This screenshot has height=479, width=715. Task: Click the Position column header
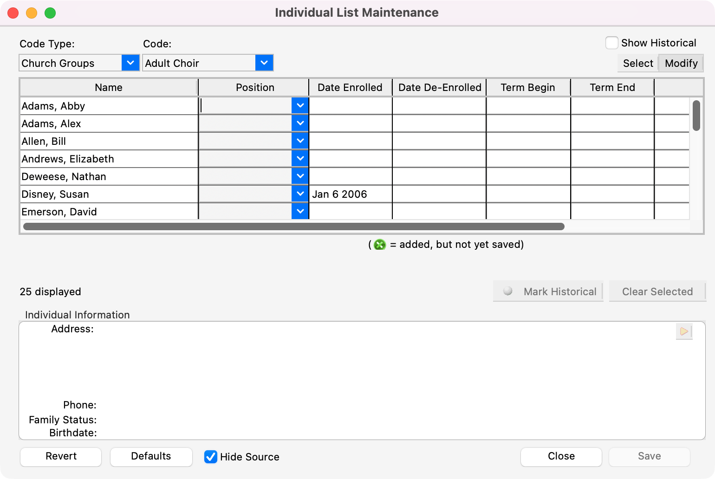[x=254, y=87]
